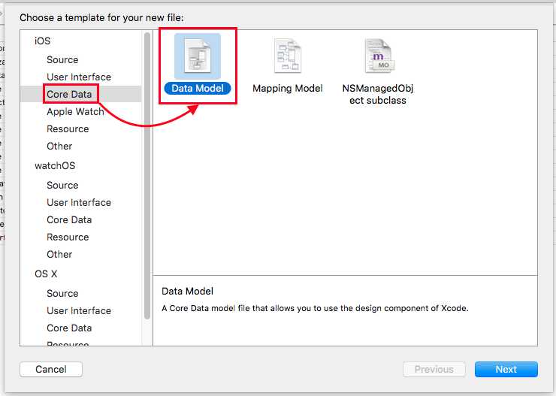
Task: Pick the NSManagedObject subclass template icon
Action: [x=378, y=56]
